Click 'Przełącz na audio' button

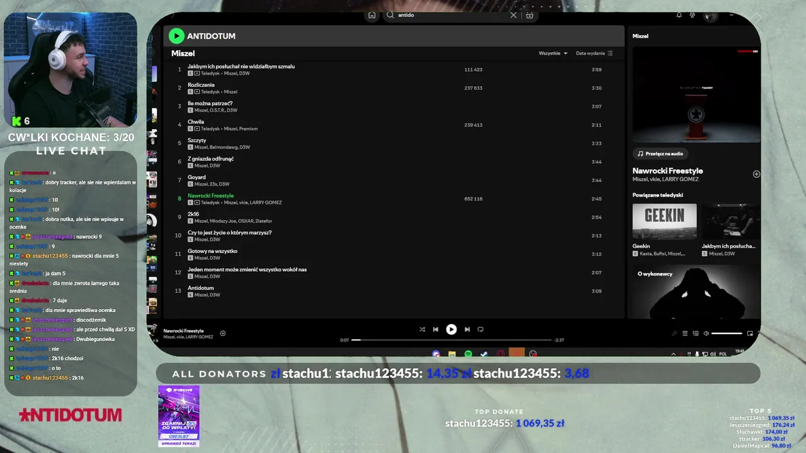[660, 154]
